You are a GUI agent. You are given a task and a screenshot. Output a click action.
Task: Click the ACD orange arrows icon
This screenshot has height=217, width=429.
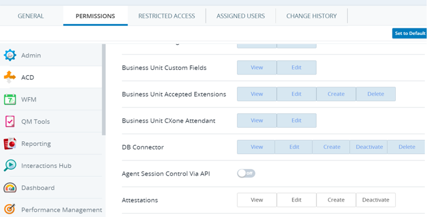(10, 77)
